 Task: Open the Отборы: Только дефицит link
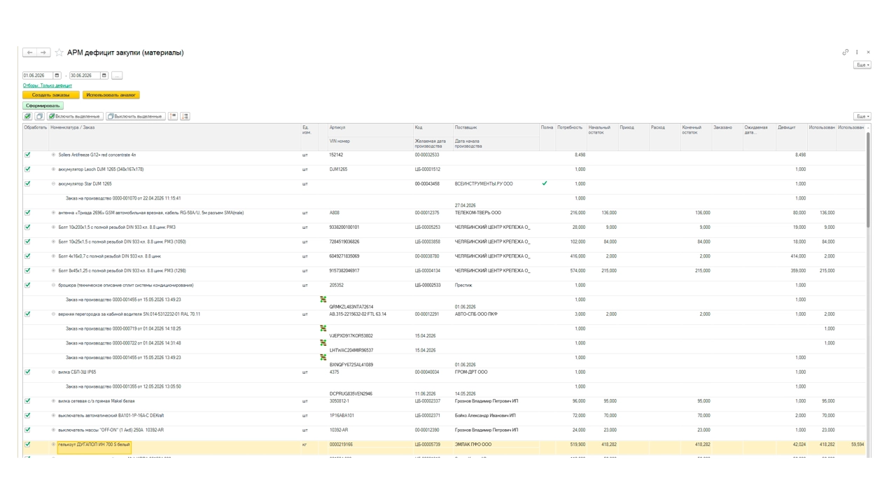click(48, 85)
